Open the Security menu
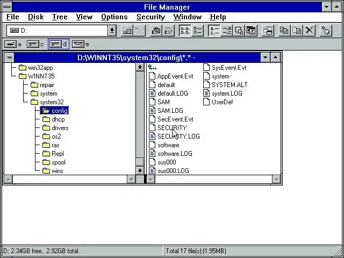Screen dimensions: 344x258 (x=150, y=17)
